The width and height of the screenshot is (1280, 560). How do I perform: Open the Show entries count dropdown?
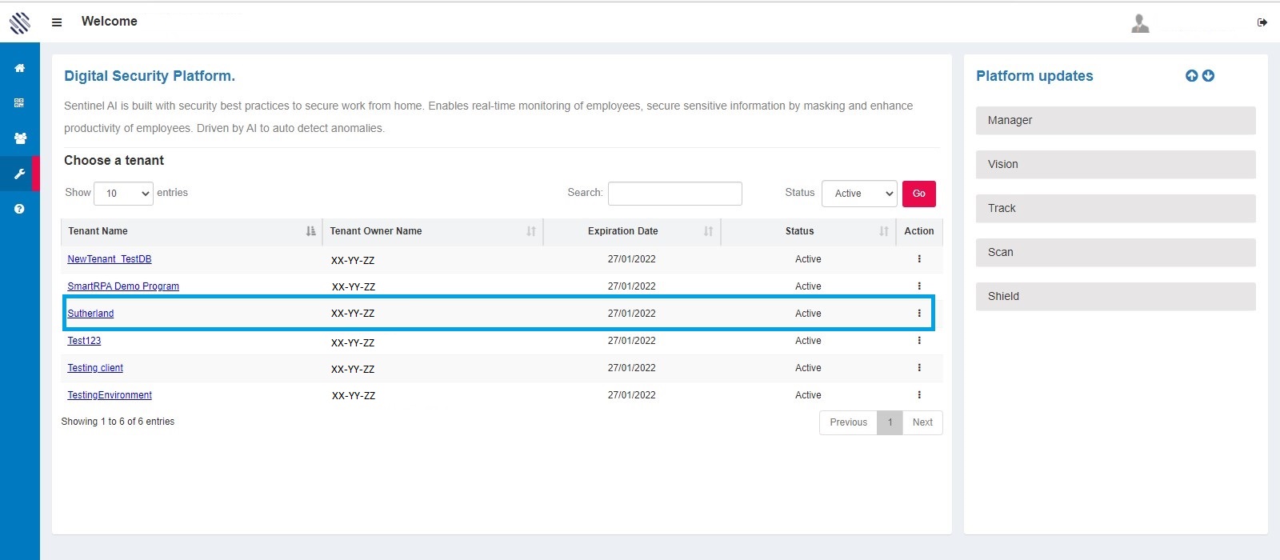[123, 194]
